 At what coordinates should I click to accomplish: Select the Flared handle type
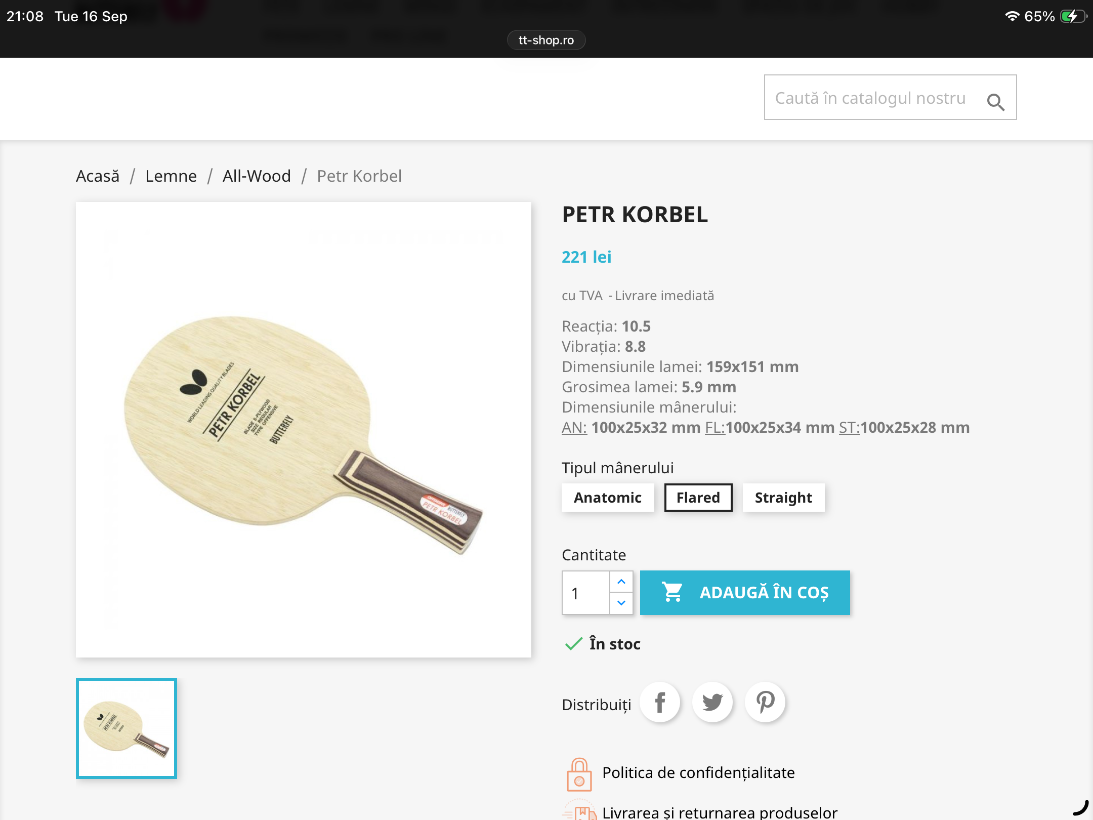point(698,498)
